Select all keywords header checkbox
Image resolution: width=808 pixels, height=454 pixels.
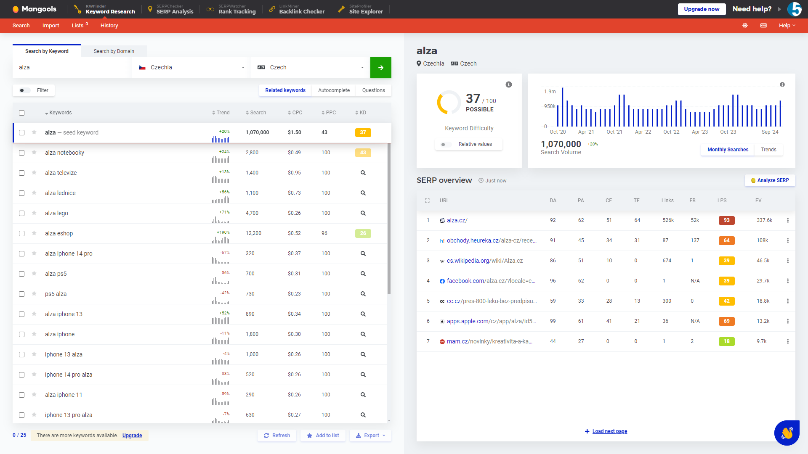point(22,113)
